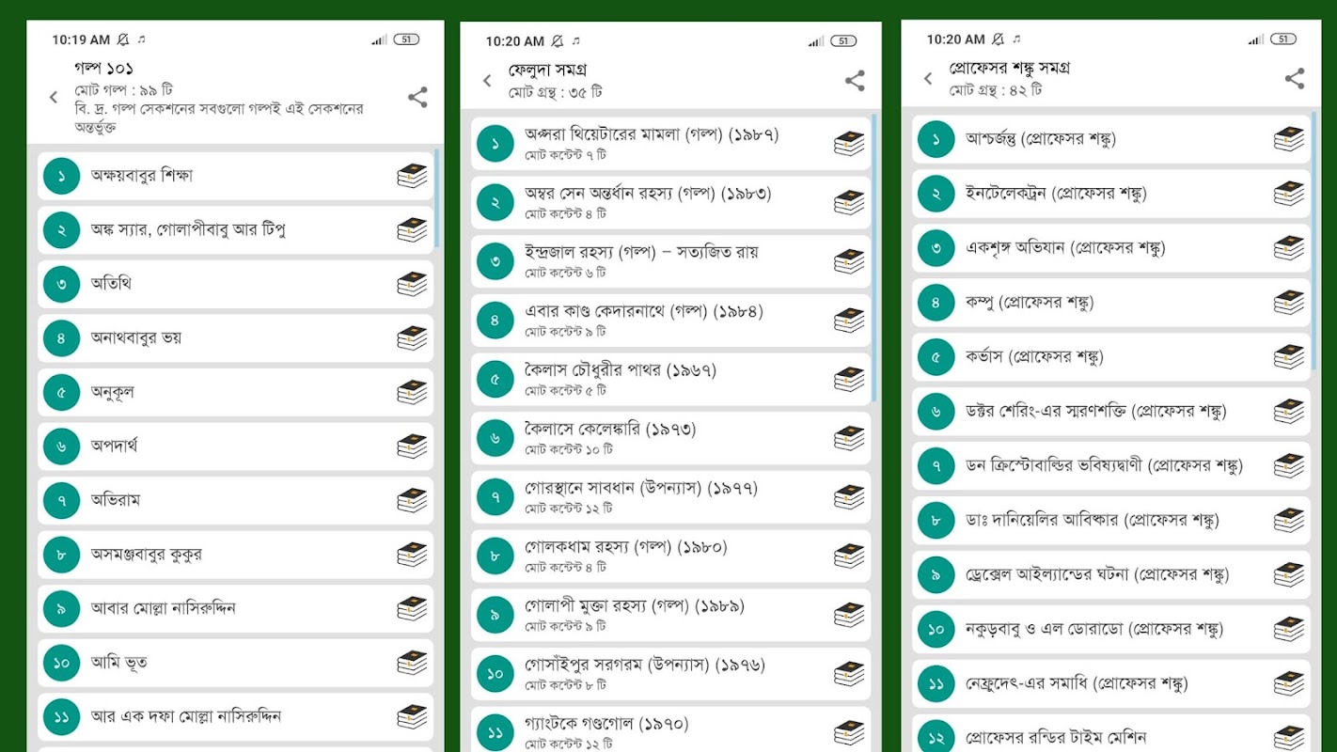
Task: Tap the book icon beside অম্বর সেন অন্তর্ধান রহস্য
Action: pos(849,203)
